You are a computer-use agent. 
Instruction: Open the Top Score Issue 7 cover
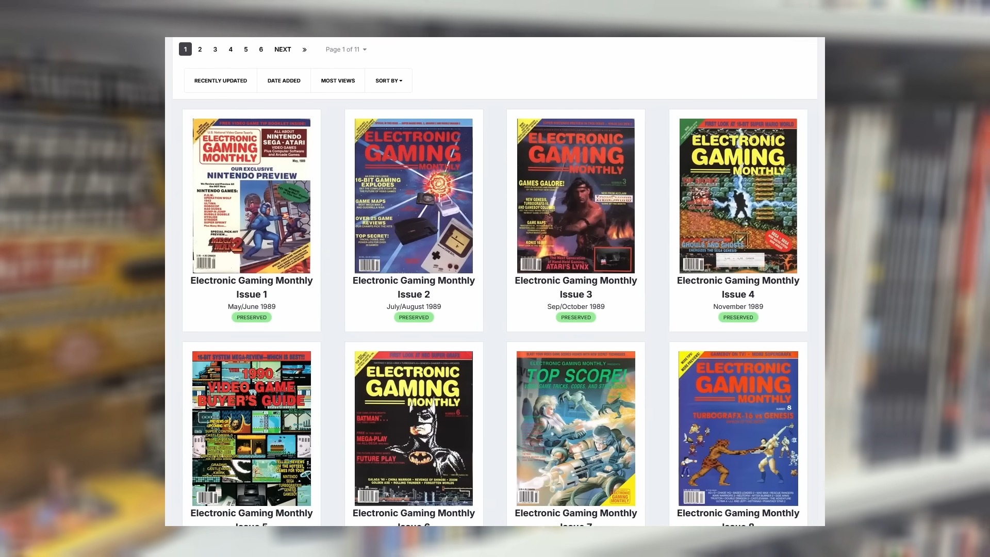(x=575, y=428)
